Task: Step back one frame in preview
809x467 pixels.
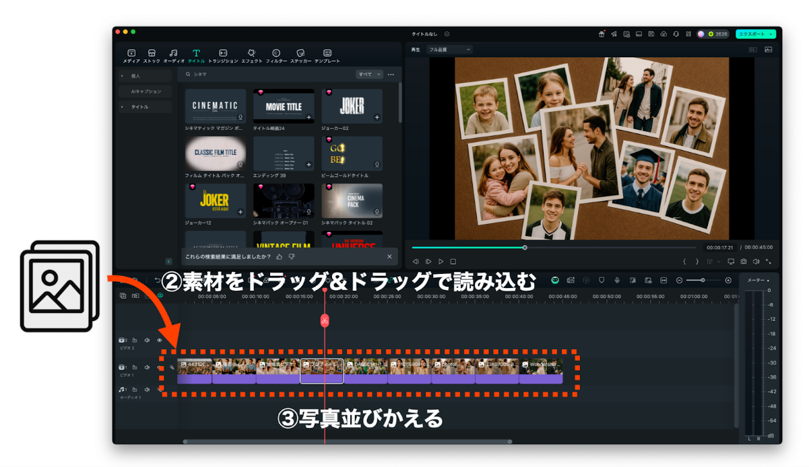Action: [416, 261]
